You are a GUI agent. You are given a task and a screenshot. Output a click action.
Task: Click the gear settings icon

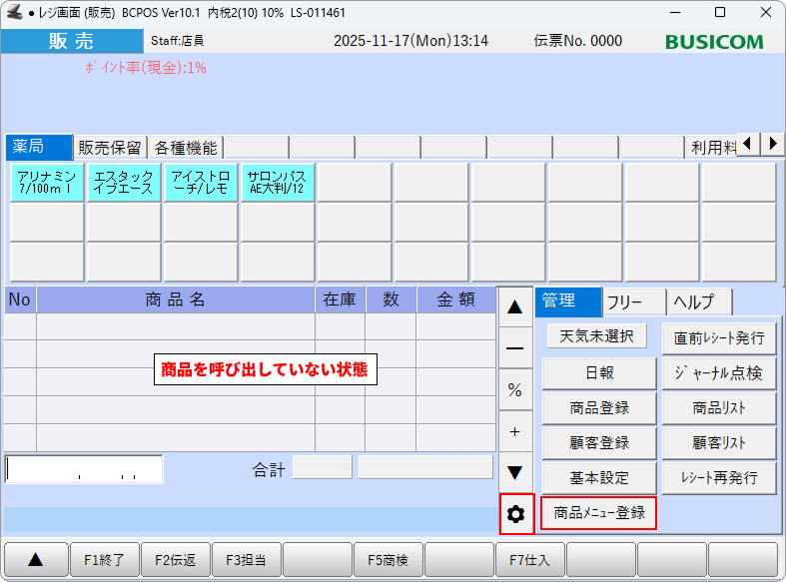(x=515, y=514)
